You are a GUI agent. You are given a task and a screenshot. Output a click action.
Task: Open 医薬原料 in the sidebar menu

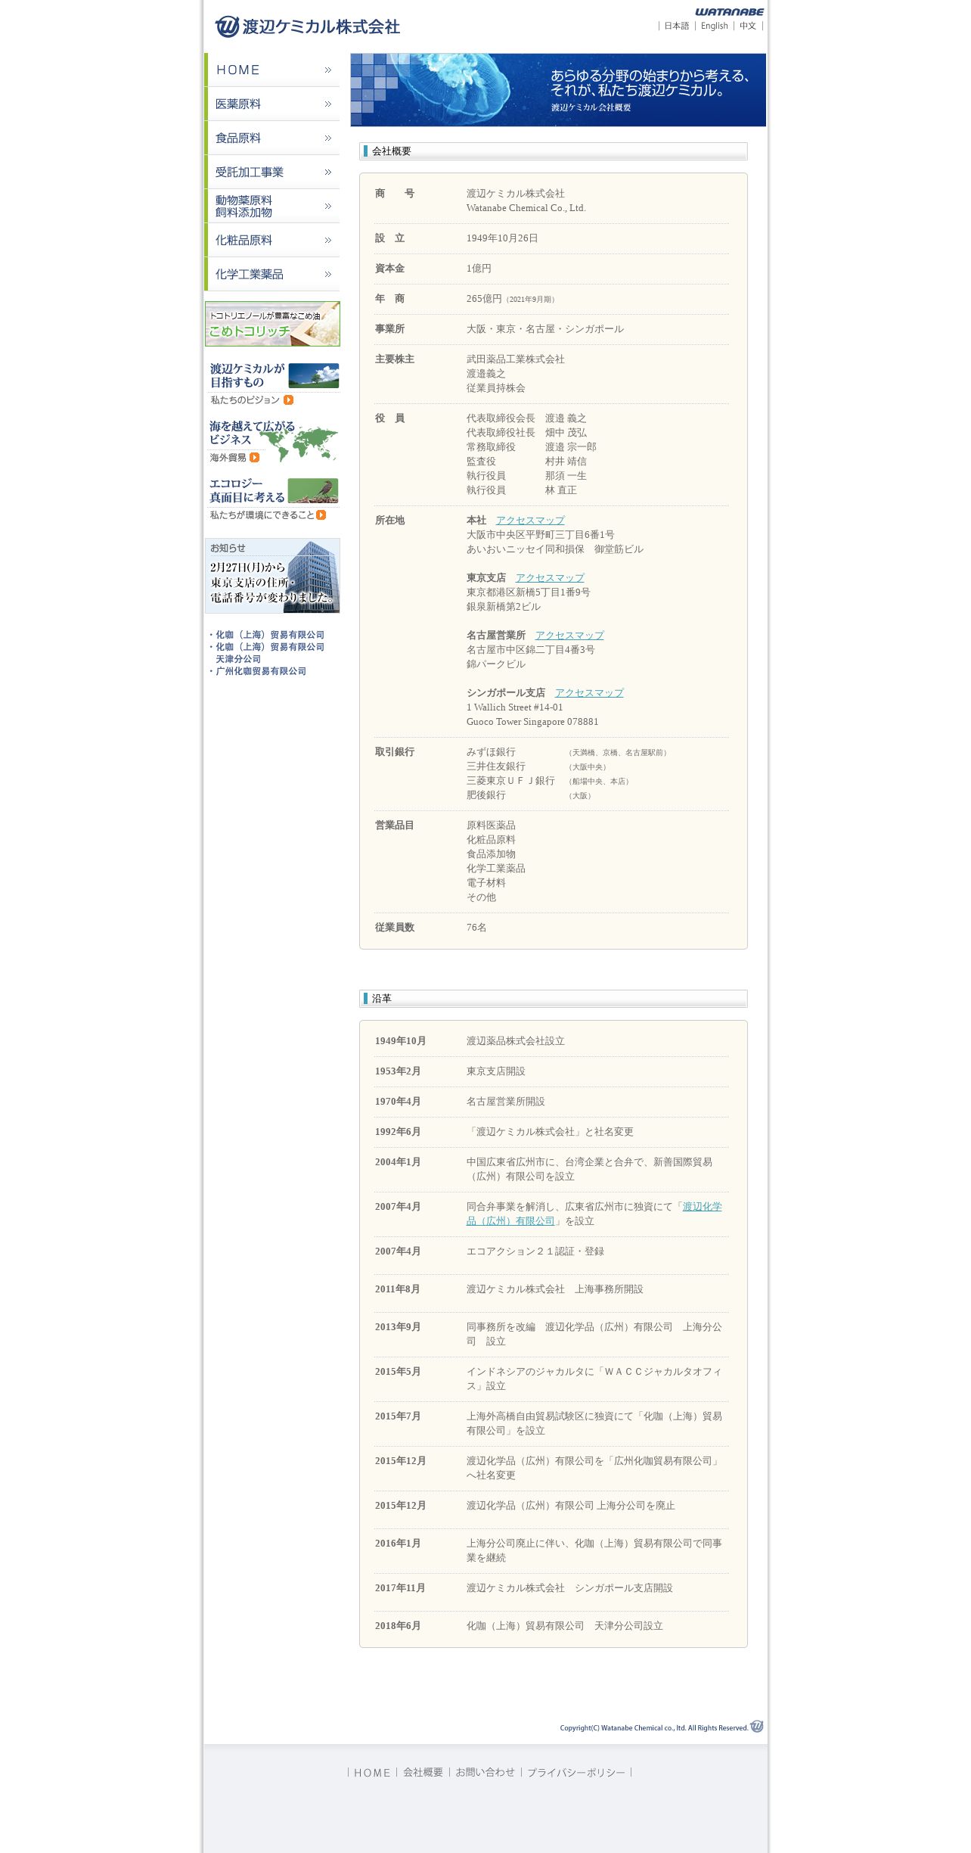pos(272,104)
